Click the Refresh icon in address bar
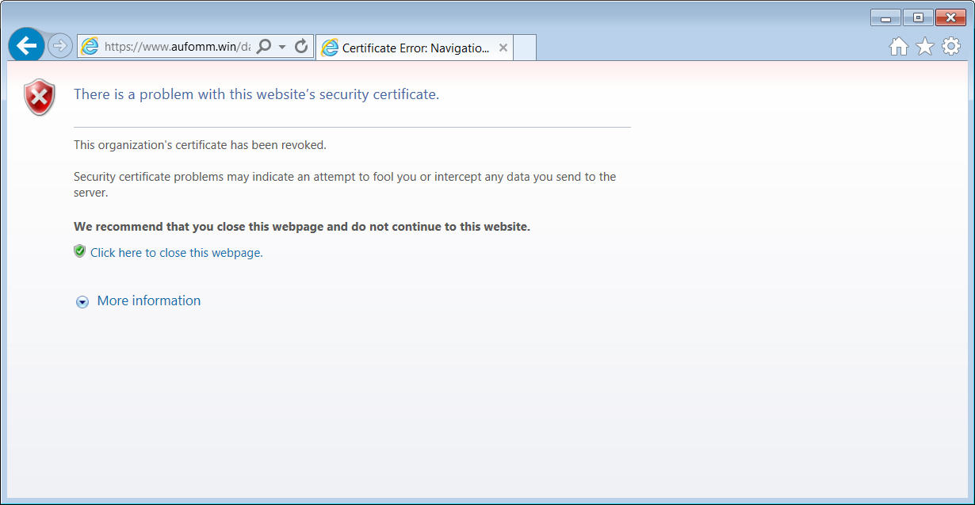The width and height of the screenshot is (975, 505). [301, 47]
